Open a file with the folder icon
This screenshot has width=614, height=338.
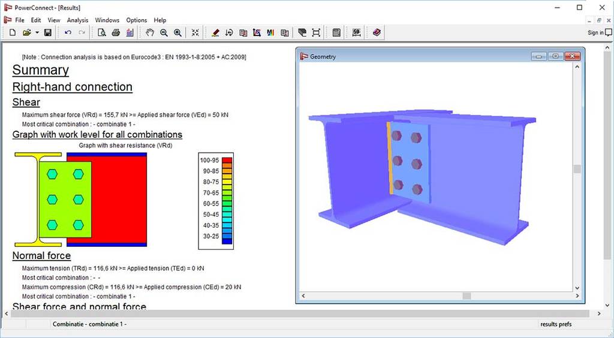(26, 32)
